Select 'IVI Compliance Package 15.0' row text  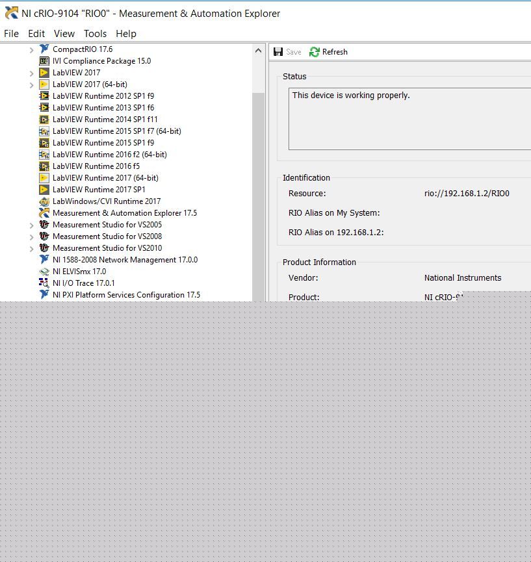coord(101,61)
